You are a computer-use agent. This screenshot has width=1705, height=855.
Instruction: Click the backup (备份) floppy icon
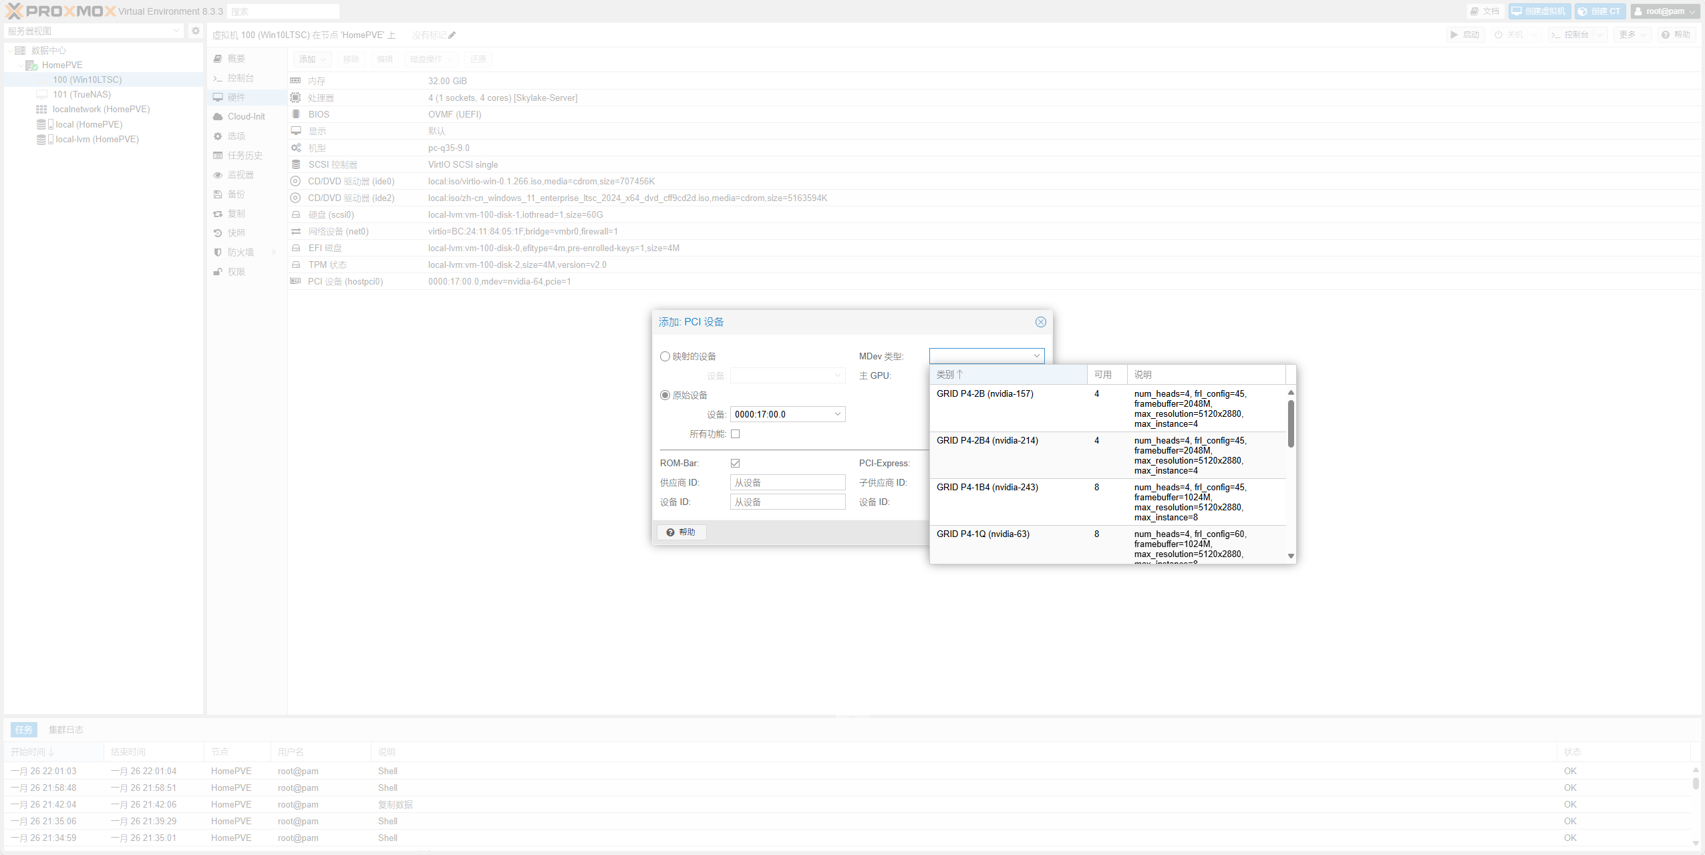tap(218, 194)
